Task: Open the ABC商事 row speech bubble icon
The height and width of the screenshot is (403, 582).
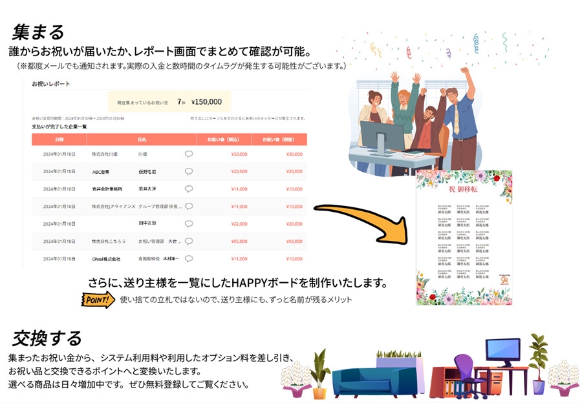Action: click(x=188, y=171)
